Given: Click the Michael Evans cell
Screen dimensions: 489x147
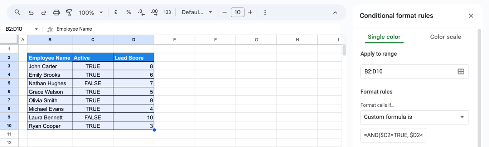Looking at the screenshot, I should click(50, 109).
